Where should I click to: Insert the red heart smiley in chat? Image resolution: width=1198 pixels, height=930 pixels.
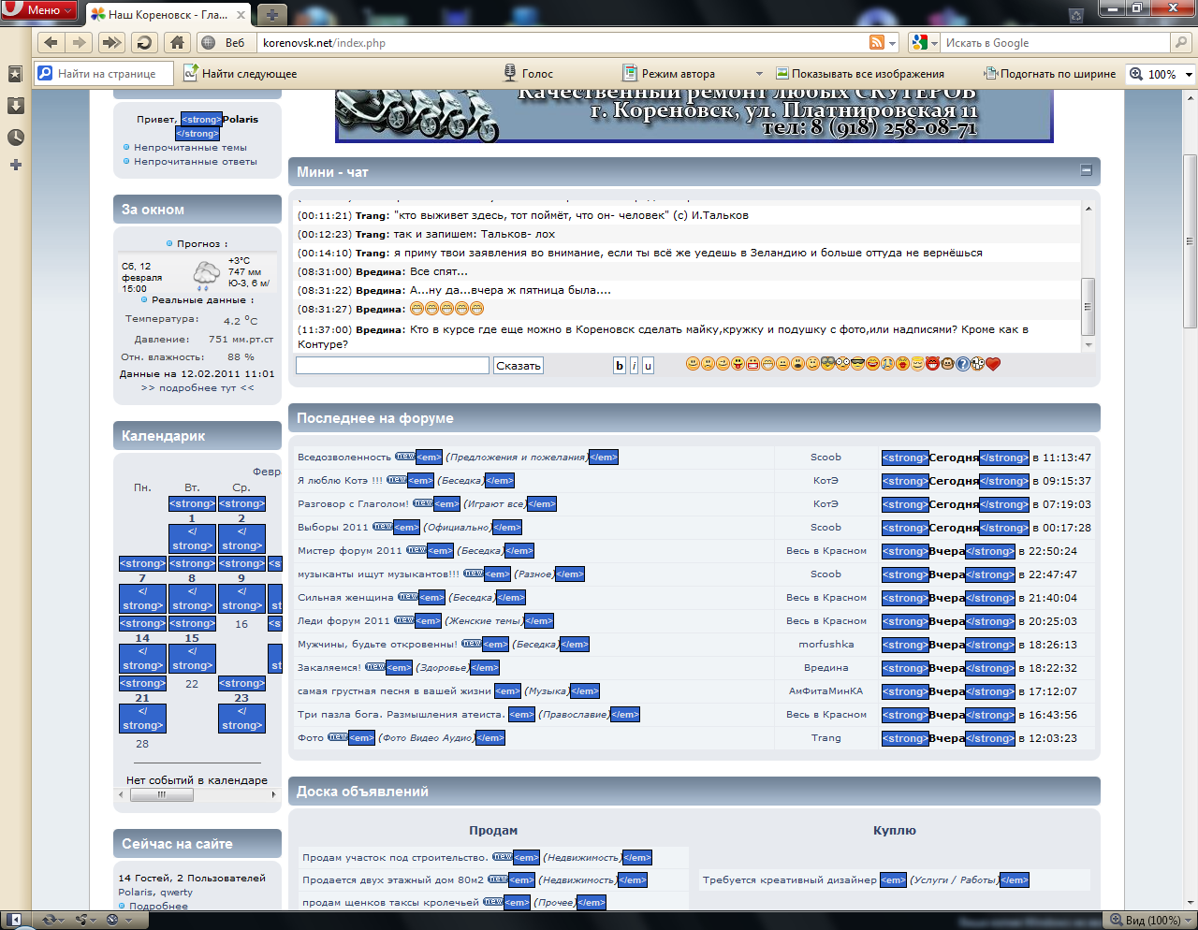[x=993, y=364]
